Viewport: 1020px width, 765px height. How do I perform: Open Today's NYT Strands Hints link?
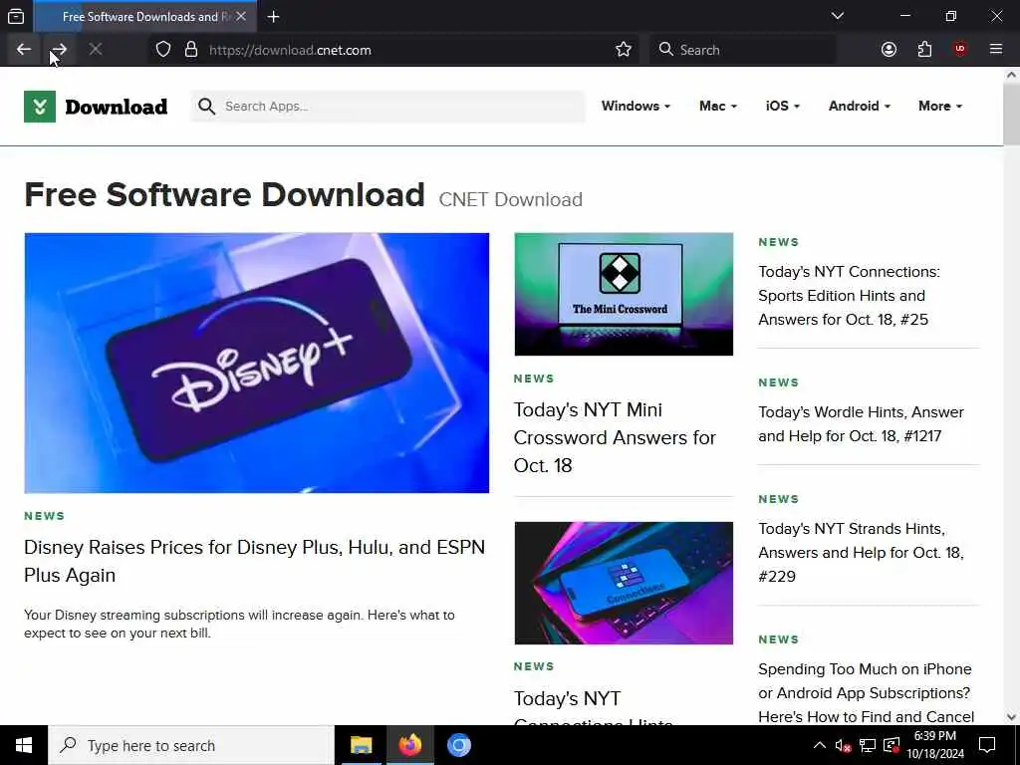[861, 552]
